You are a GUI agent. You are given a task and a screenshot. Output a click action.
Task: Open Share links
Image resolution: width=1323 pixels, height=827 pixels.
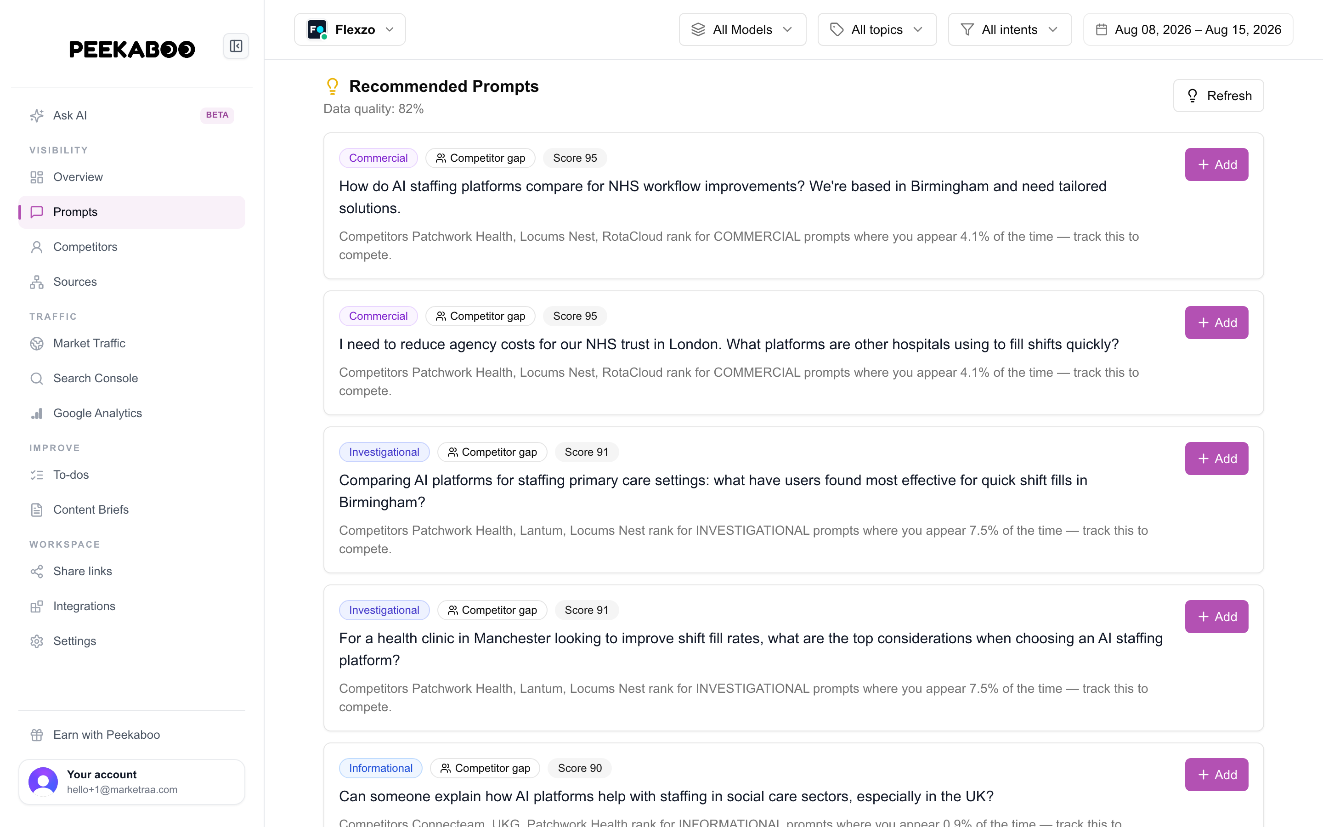(132, 572)
